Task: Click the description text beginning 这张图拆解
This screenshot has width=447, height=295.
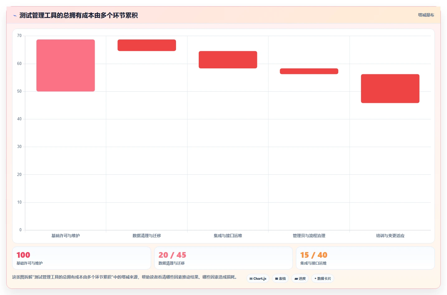Action: [125, 277]
